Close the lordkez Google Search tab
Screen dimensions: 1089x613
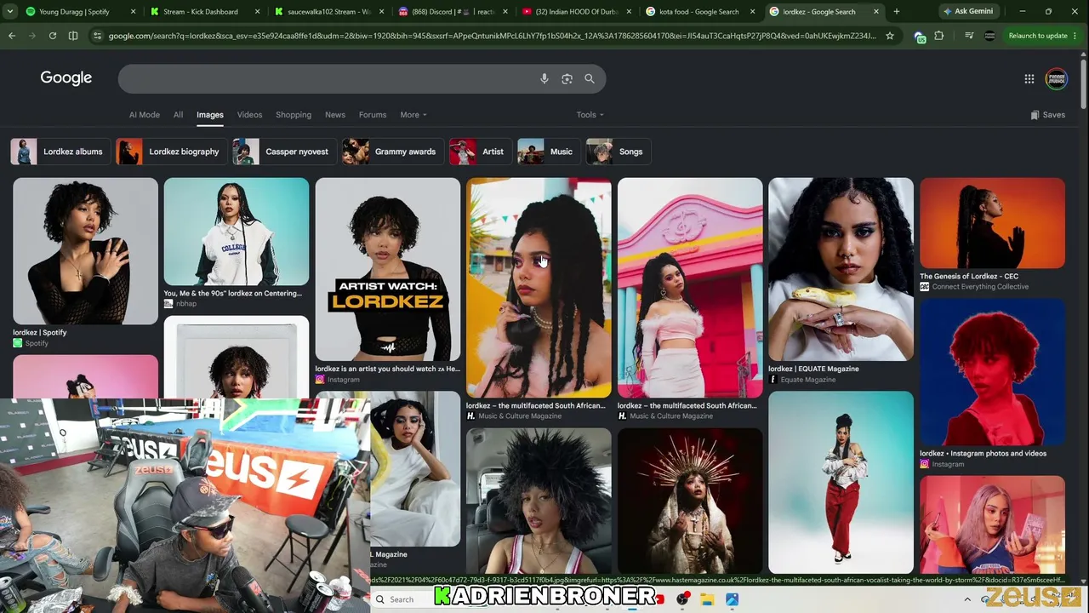[x=876, y=12]
